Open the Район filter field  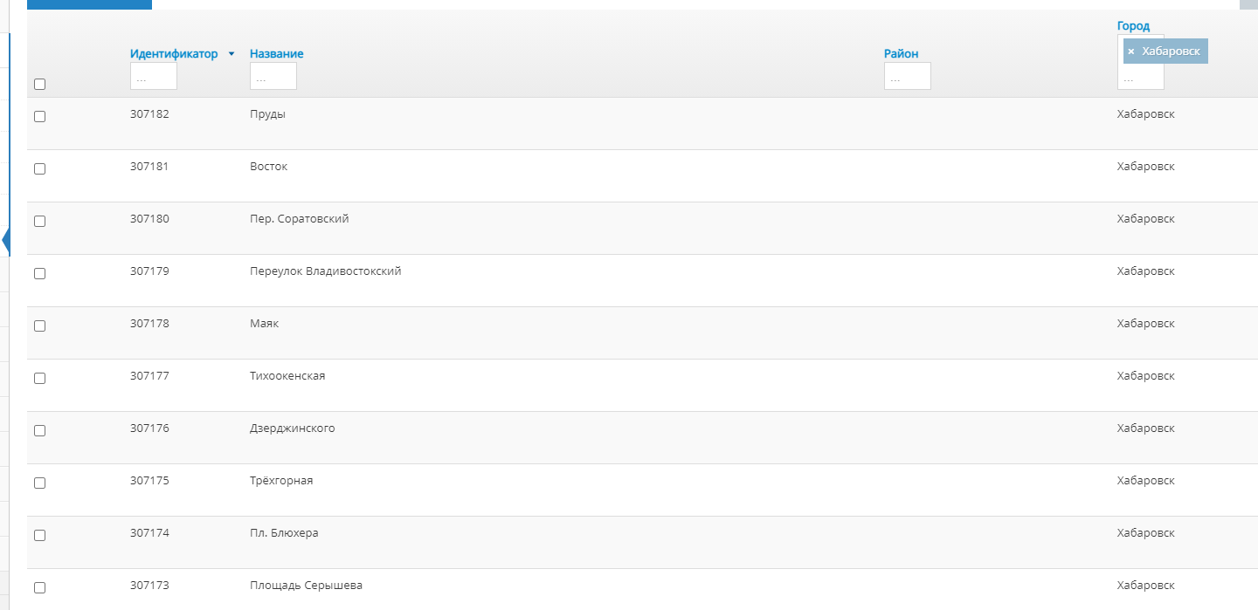[908, 76]
